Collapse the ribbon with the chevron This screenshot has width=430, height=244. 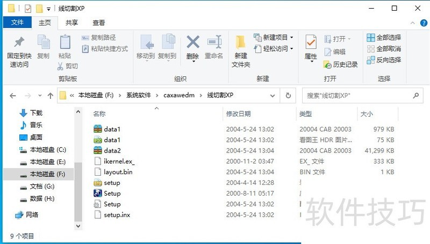412,23
